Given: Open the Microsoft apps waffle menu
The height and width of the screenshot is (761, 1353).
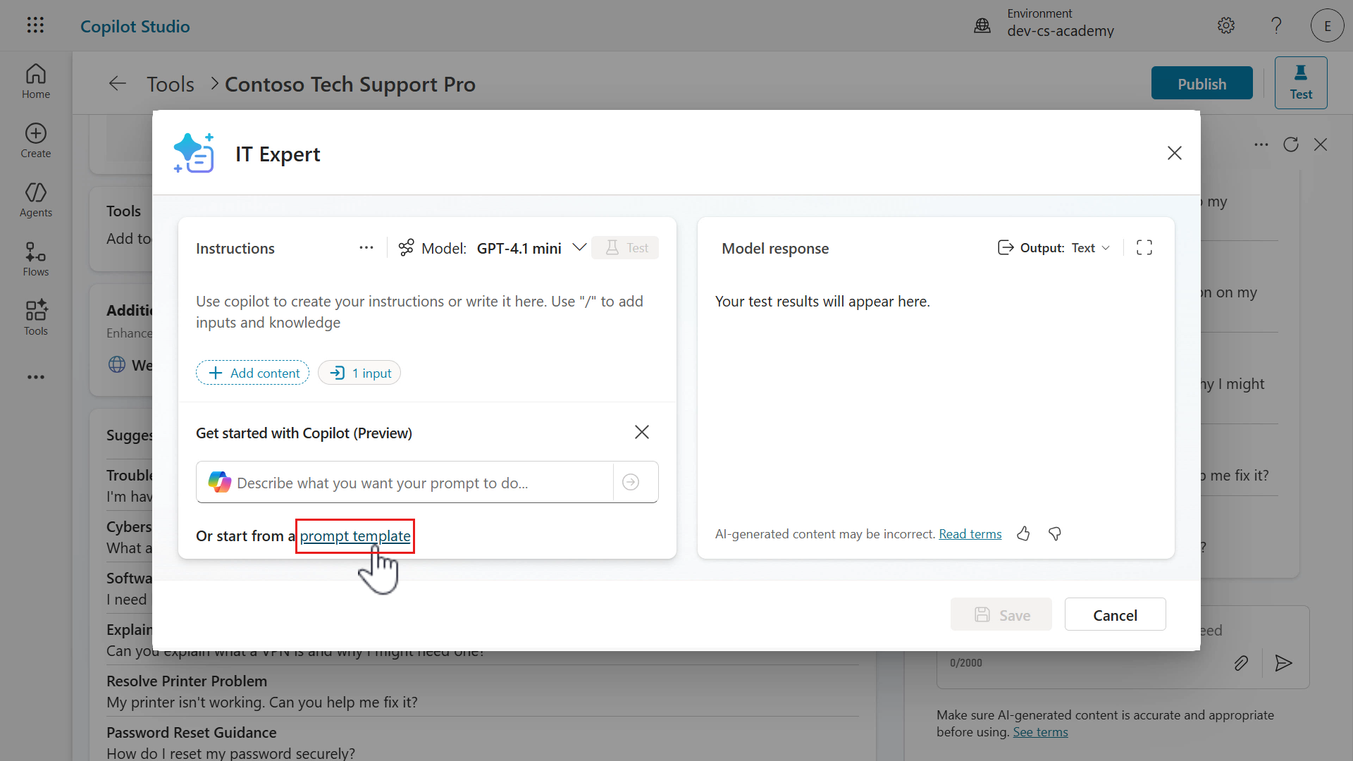Looking at the screenshot, I should click(35, 25).
